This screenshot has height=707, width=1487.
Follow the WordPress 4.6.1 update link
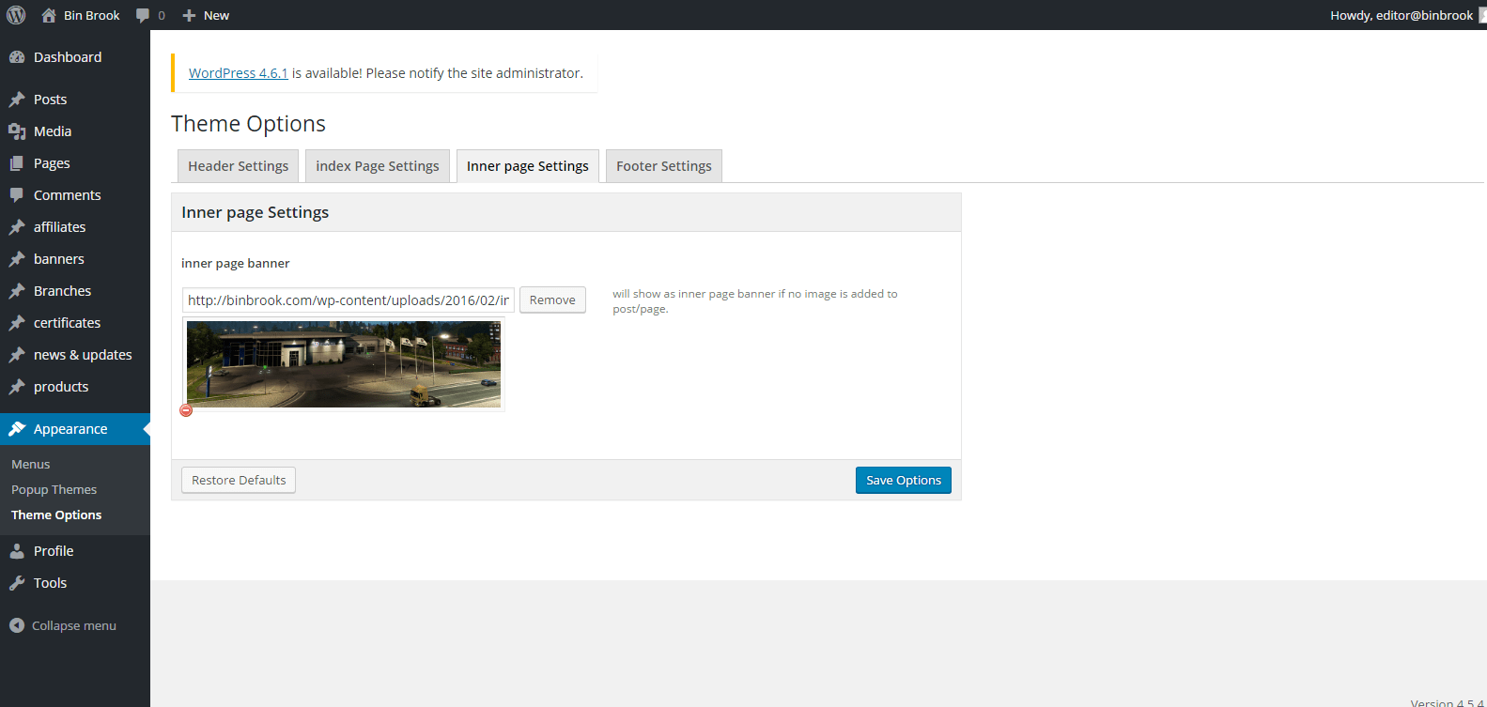pyautogui.click(x=238, y=73)
